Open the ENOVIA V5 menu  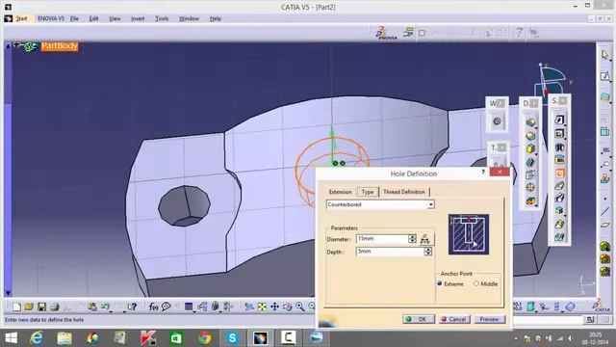coord(51,18)
